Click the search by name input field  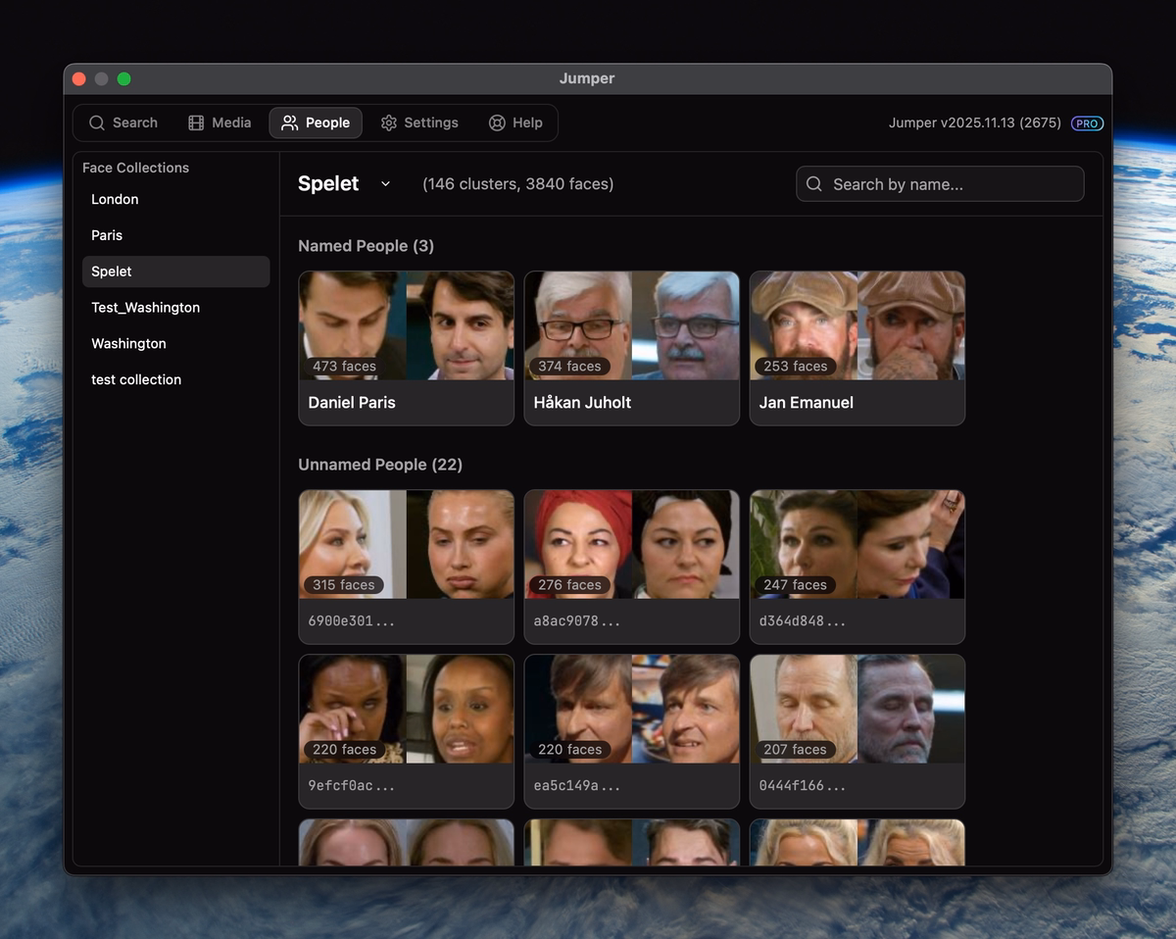[x=939, y=184]
